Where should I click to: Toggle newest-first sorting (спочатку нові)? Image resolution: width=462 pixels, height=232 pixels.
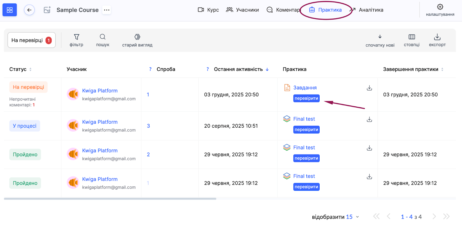click(380, 40)
